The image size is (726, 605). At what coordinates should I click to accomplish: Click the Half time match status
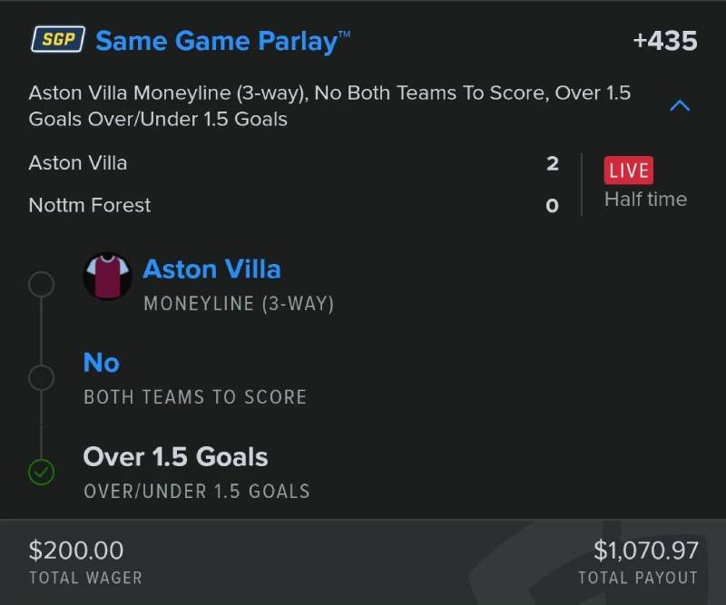[x=645, y=200]
